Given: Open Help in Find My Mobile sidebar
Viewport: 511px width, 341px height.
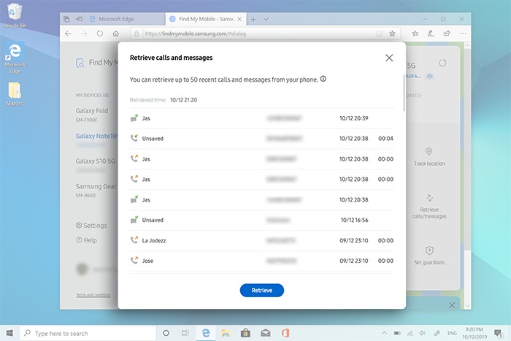Looking at the screenshot, I should 86,240.
